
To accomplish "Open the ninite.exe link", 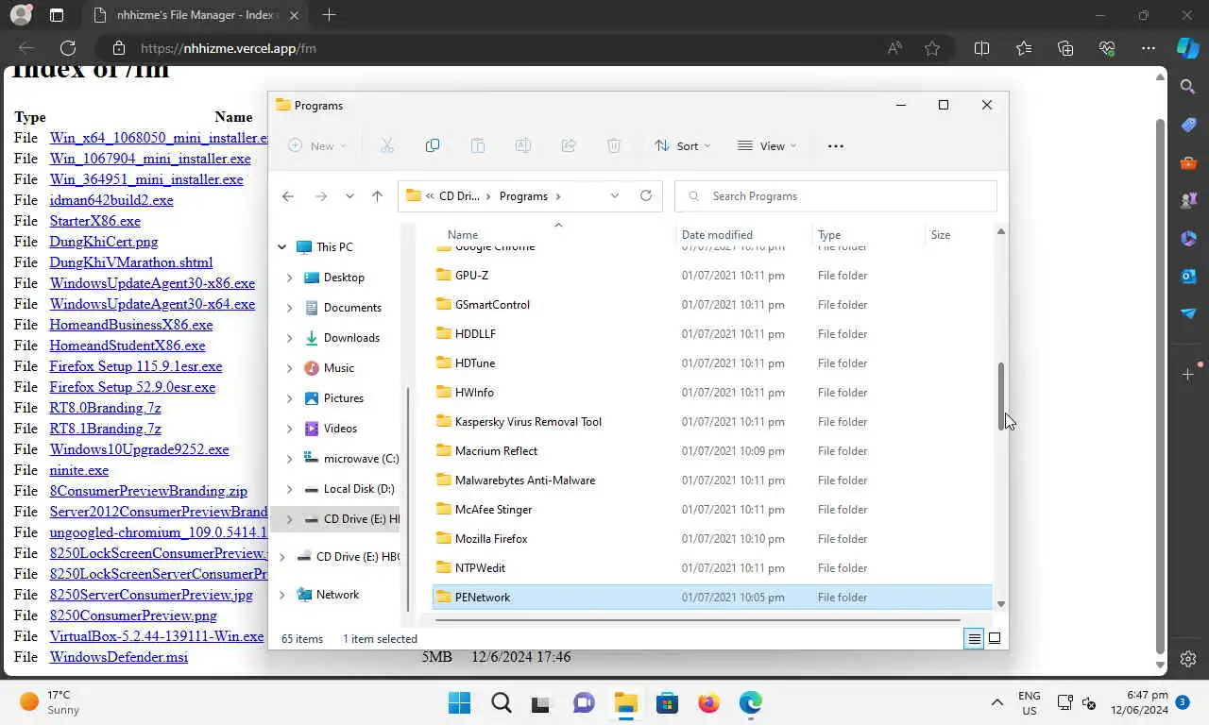I will (x=79, y=470).
